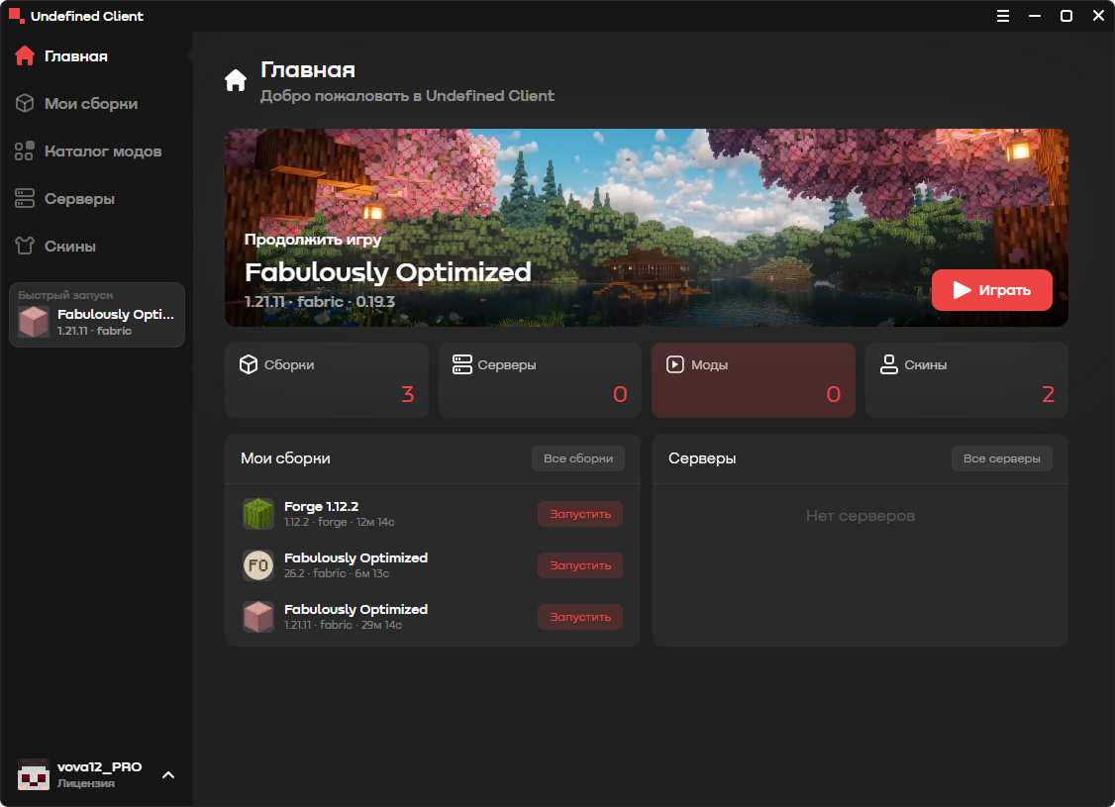This screenshot has height=807, width=1115.
Task: Click the Серверы panel heading
Action: click(702, 458)
